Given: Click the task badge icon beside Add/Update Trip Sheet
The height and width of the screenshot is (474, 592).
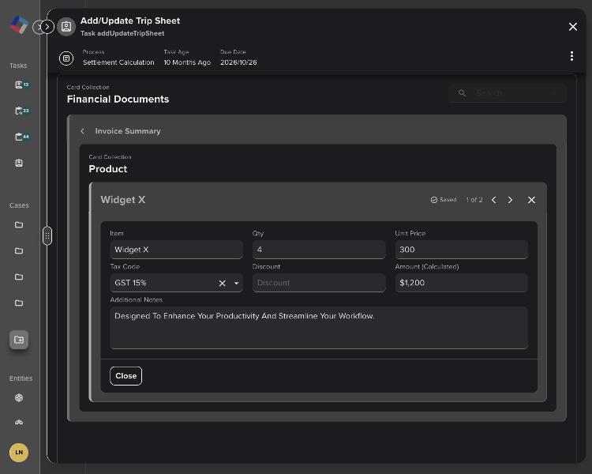Looking at the screenshot, I should point(66,26).
